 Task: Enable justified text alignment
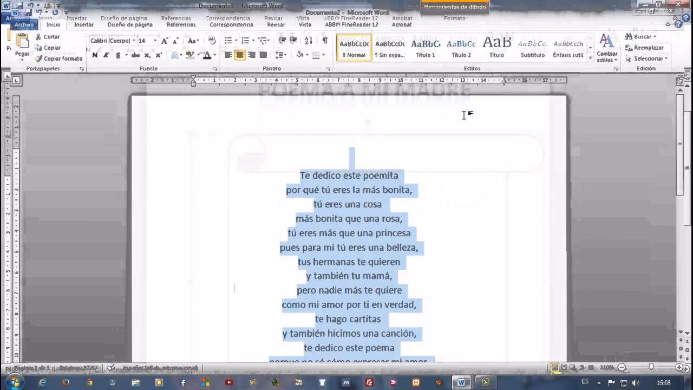264,55
